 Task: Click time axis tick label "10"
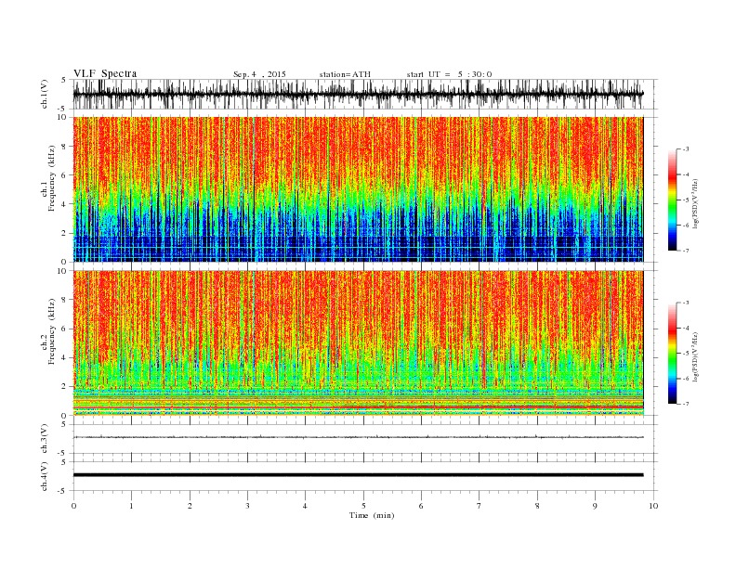653,506
